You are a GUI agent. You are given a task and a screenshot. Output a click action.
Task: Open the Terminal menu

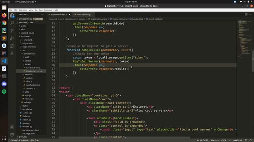pos(48,10)
